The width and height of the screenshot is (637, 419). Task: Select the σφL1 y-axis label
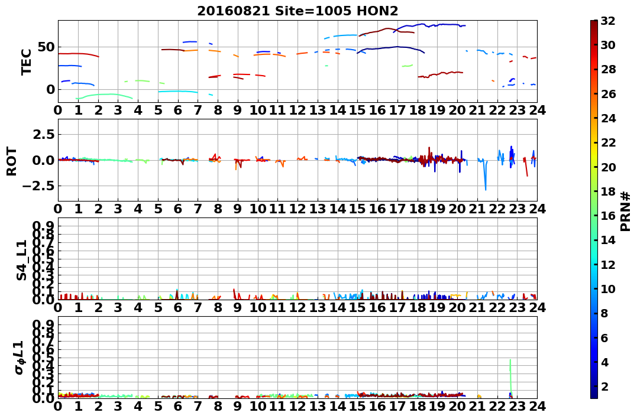tap(20, 358)
